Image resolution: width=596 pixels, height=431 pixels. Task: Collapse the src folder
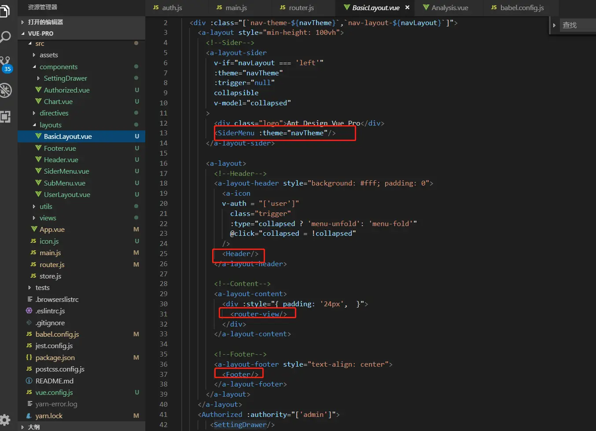(30, 44)
